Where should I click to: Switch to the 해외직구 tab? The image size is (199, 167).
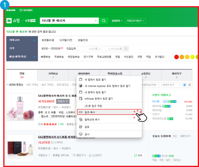coord(177,75)
